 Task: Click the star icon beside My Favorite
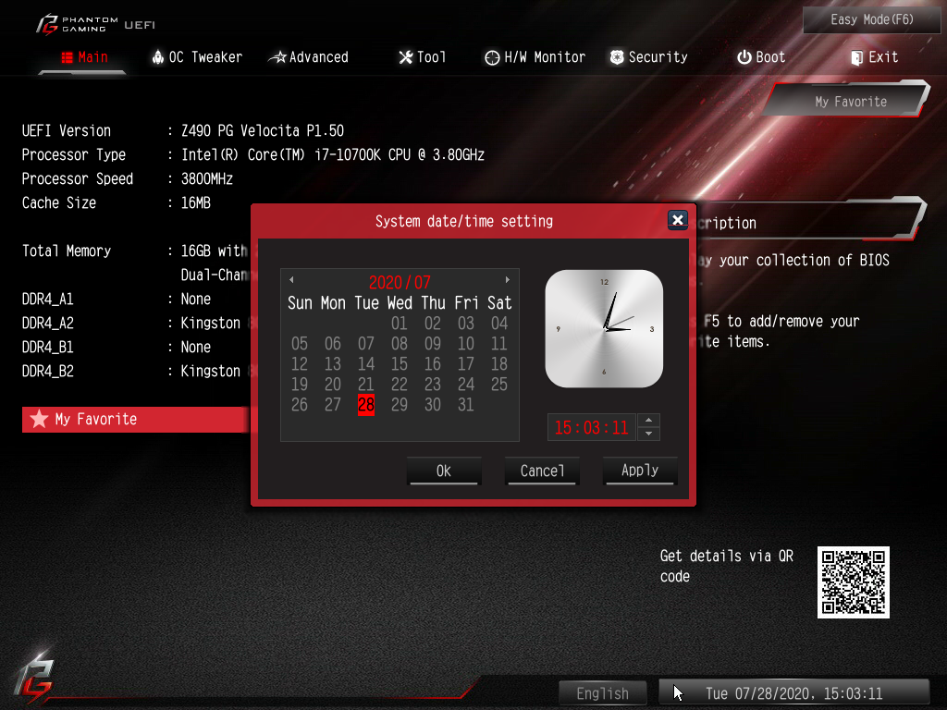(39, 419)
